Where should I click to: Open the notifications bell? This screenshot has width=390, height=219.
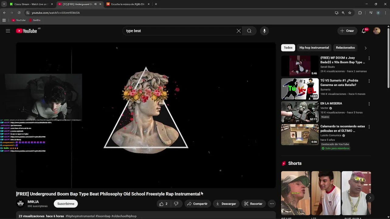pyautogui.click(x=364, y=31)
